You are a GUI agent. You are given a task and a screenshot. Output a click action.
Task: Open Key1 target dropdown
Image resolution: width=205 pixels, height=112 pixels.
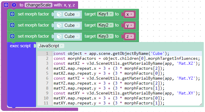(105, 14)
